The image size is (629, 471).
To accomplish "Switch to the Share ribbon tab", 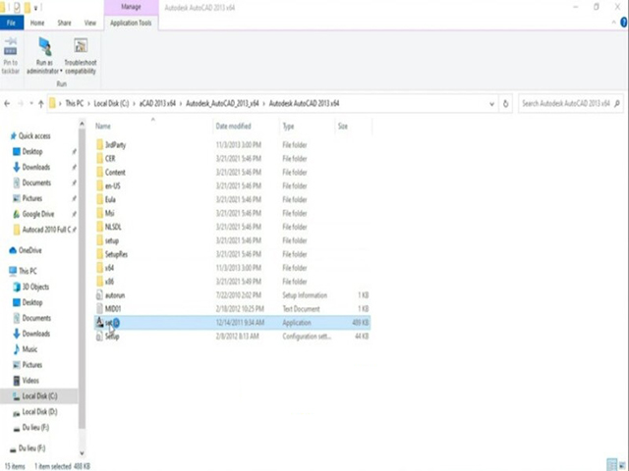I will click(64, 23).
